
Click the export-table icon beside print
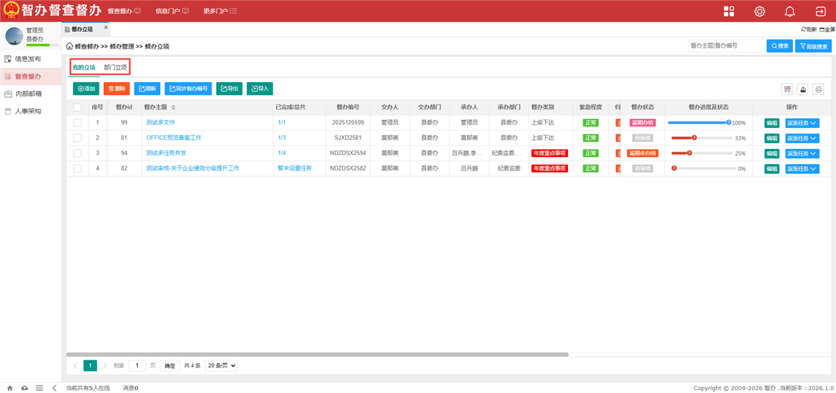(x=803, y=89)
